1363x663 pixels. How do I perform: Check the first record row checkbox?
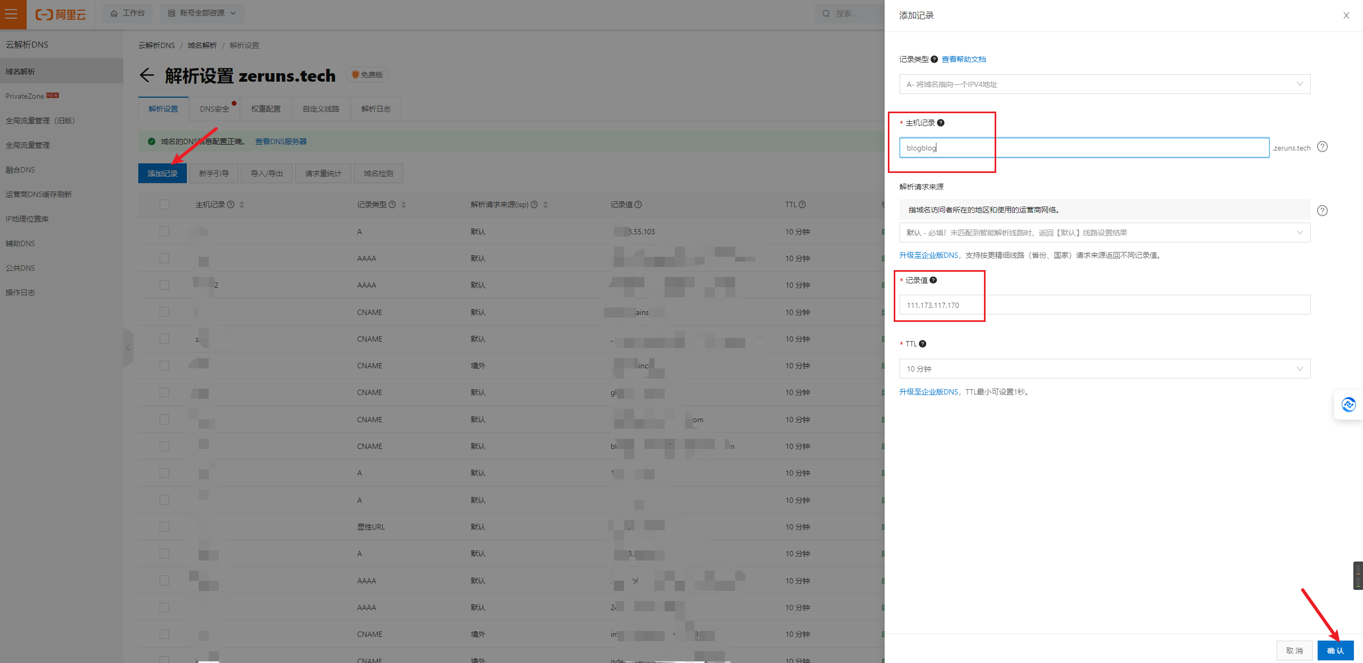tap(164, 232)
